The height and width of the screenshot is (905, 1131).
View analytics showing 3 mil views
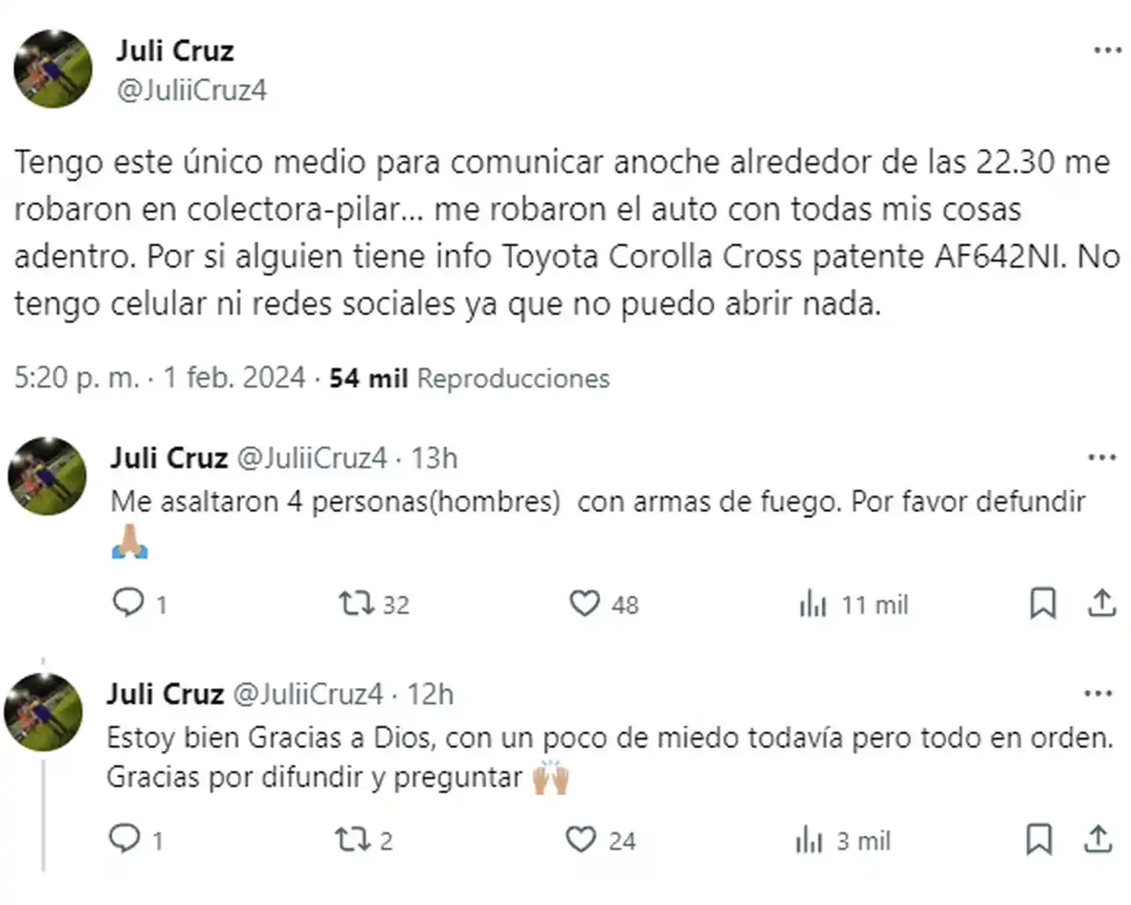[809, 841]
